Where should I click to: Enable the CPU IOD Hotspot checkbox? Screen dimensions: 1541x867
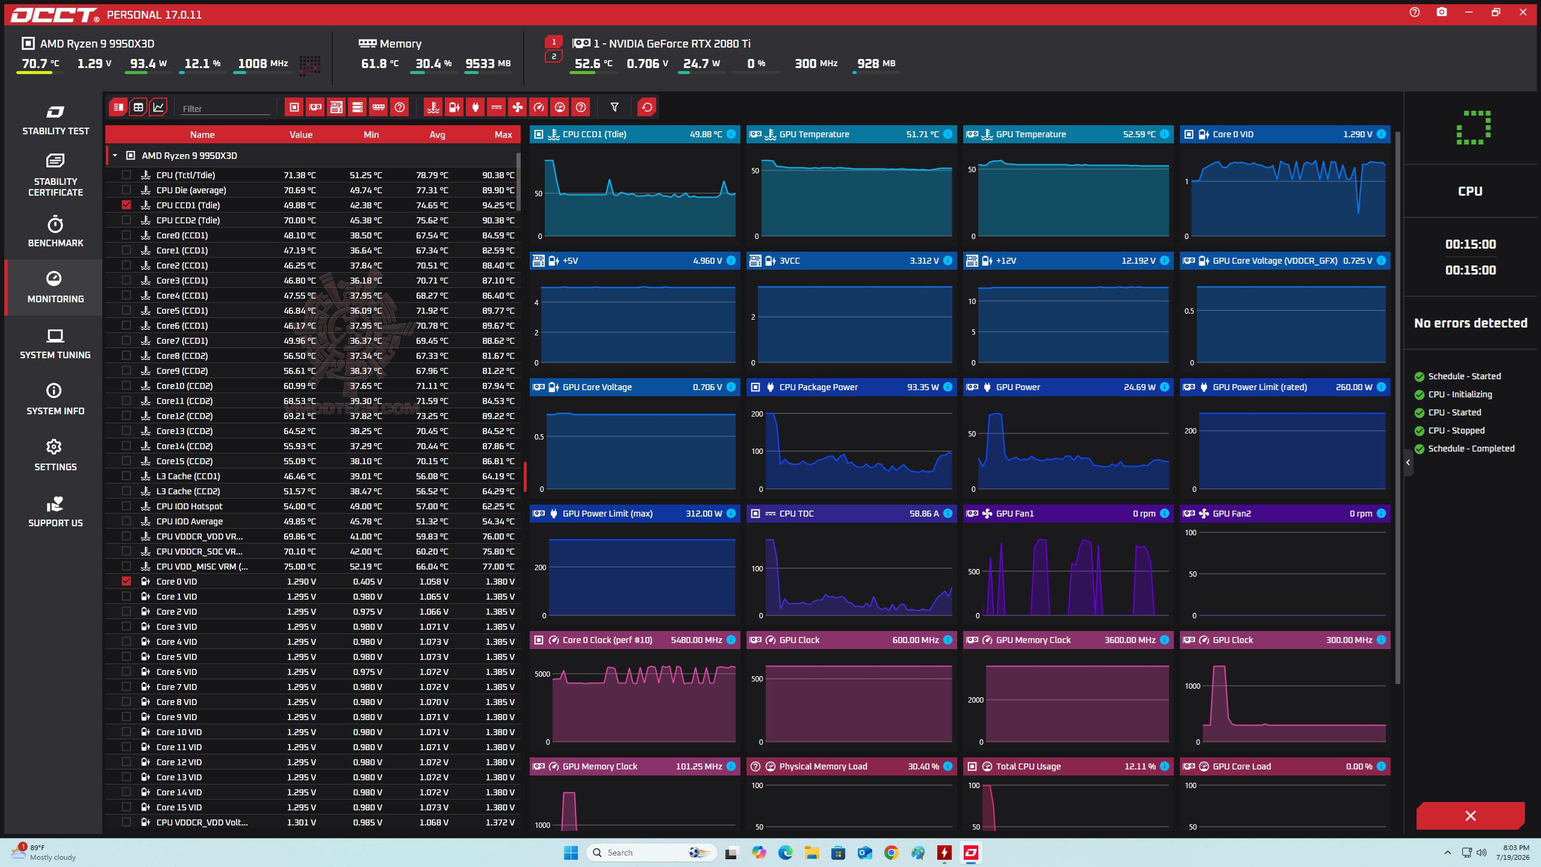point(126,506)
